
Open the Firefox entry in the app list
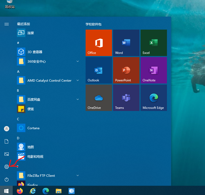48,183
